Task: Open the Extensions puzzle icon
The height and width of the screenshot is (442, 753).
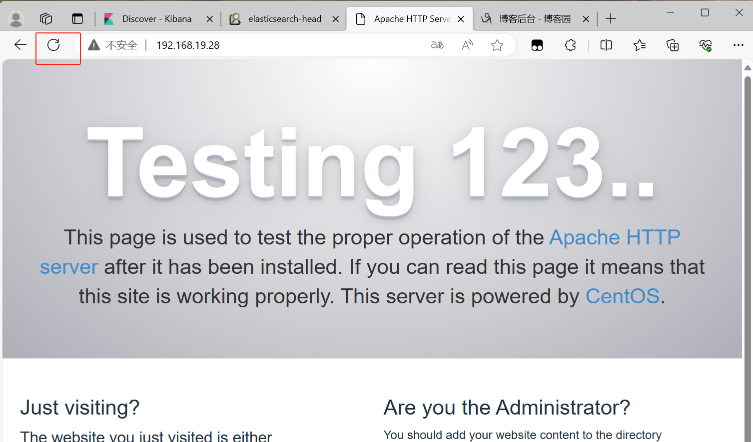Action: coord(570,45)
